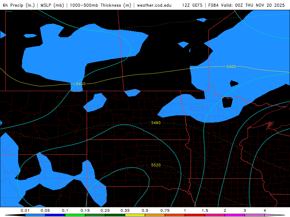Click the 0.1 legend value
Image resolution: width=290 pixels, height=217 pixels.
coord(65,210)
